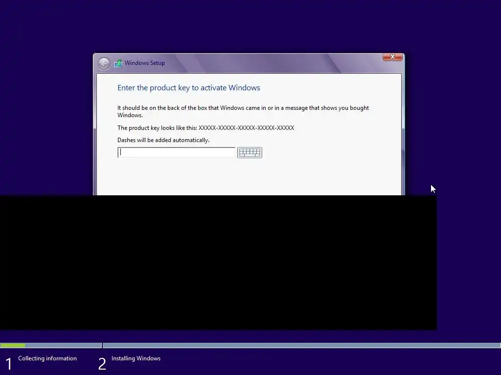Click the 'Enter the product key to activate Windows' heading
Viewport: 501px width, 375px height.
point(189,88)
